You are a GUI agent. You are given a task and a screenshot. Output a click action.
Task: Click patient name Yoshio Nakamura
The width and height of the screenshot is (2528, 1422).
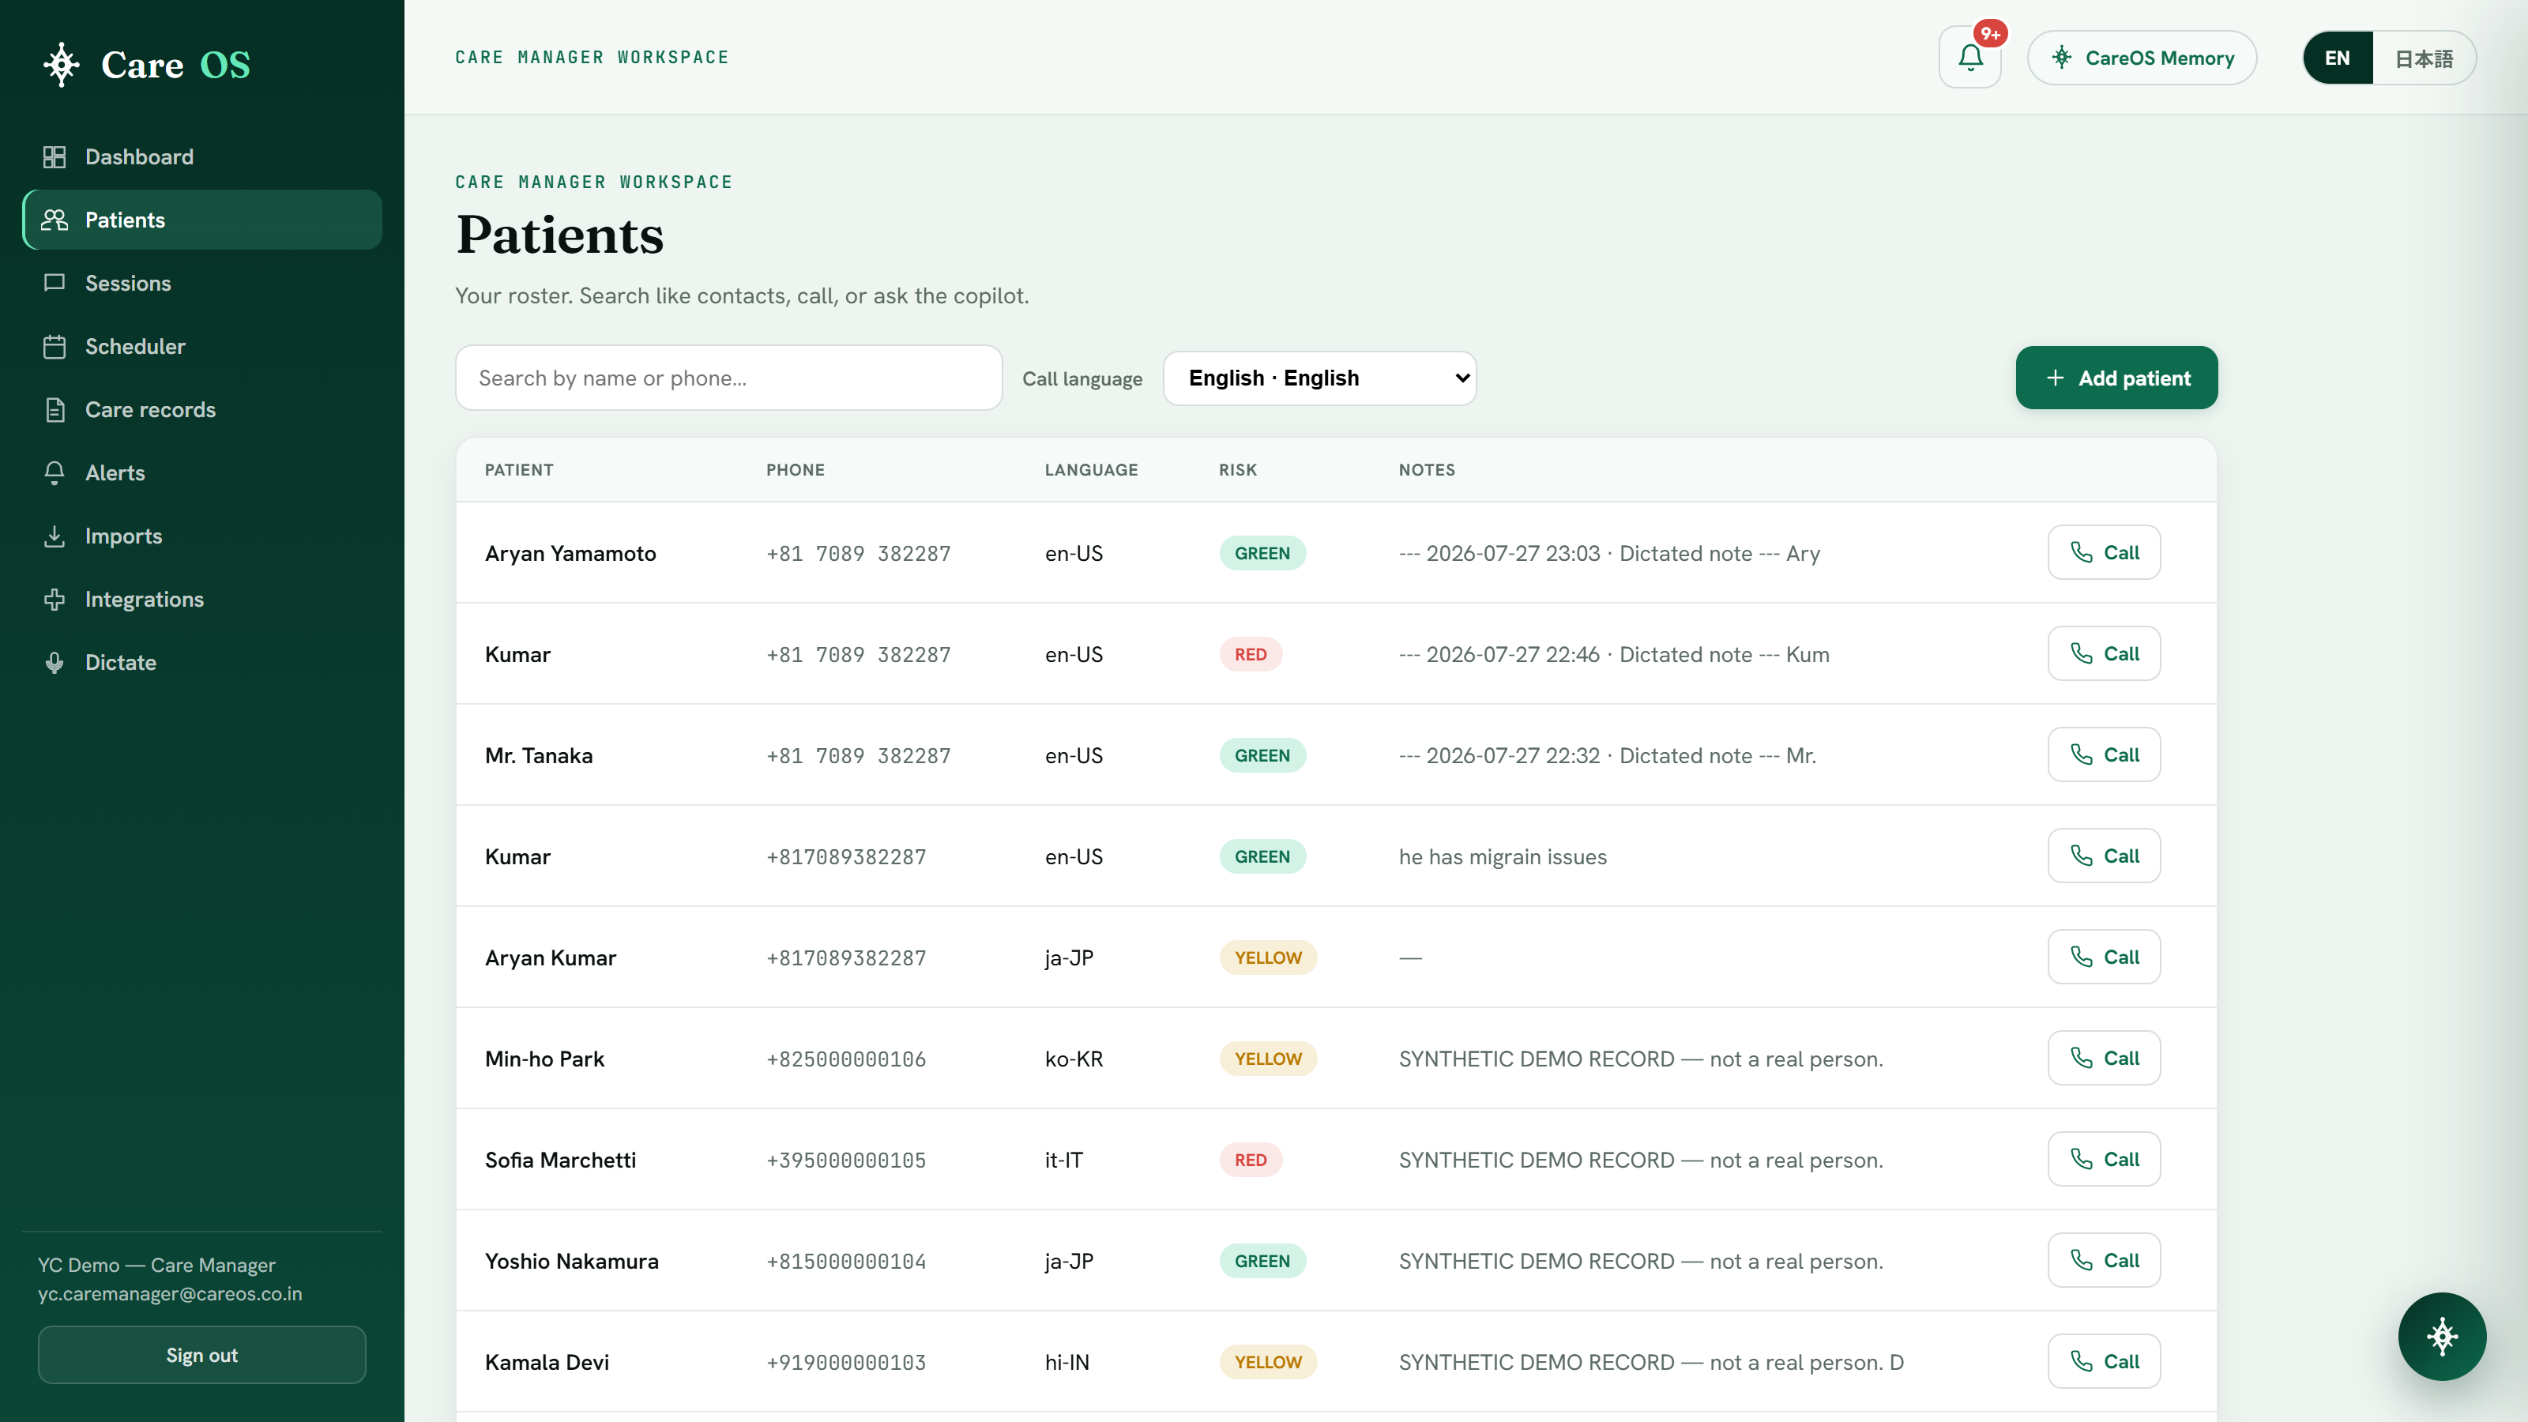click(x=572, y=1261)
